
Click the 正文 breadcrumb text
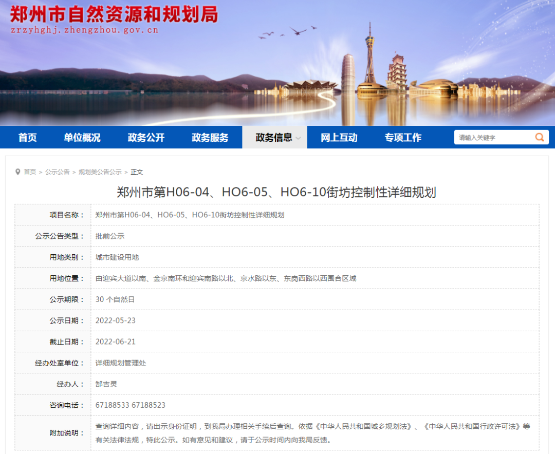tap(137, 172)
